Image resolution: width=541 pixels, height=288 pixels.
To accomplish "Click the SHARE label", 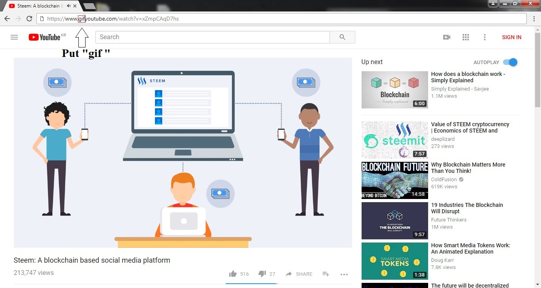I will pyautogui.click(x=304, y=274).
